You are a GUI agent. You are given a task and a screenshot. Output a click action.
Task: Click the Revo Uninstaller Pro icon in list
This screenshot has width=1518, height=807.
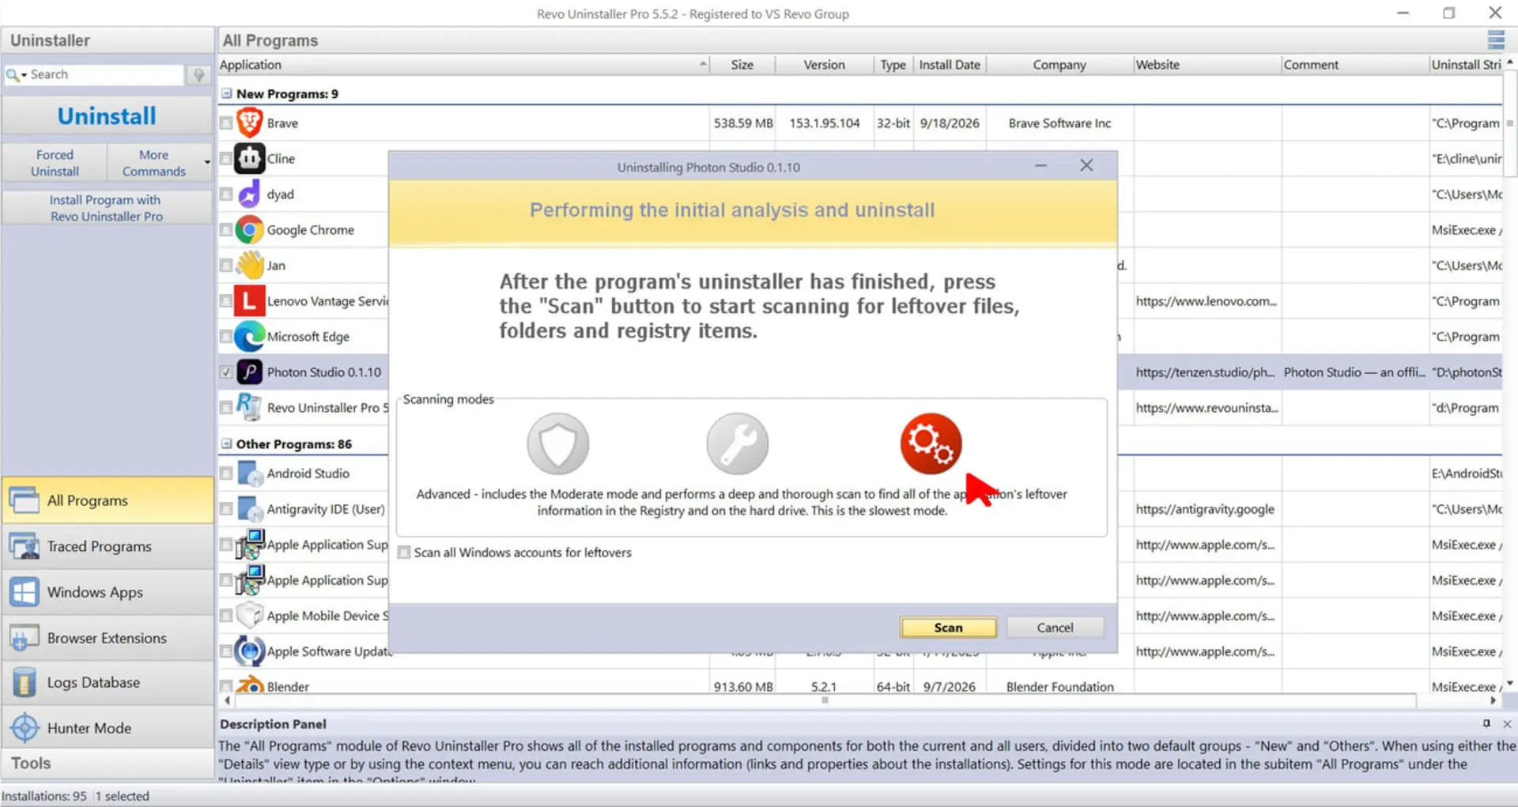click(249, 408)
